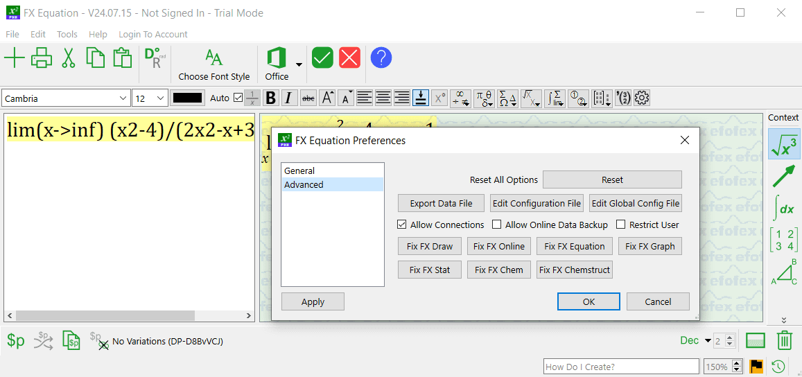This screenshot has height=377, width=802.
Task: Open the square root templates dropdown
Action: coord(532,98)
